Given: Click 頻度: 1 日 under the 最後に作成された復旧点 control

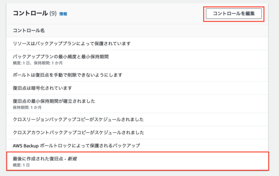Looking at the screenshot, I should click(x=21, y=165).
